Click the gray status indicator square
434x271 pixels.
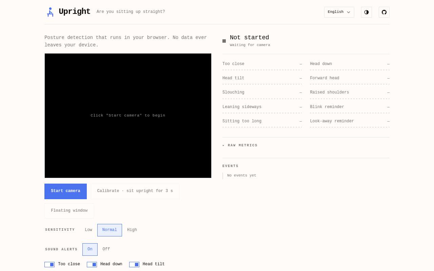click(x=224, y=41)
